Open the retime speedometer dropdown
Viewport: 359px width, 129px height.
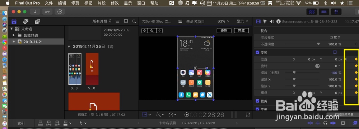(172, 115)
